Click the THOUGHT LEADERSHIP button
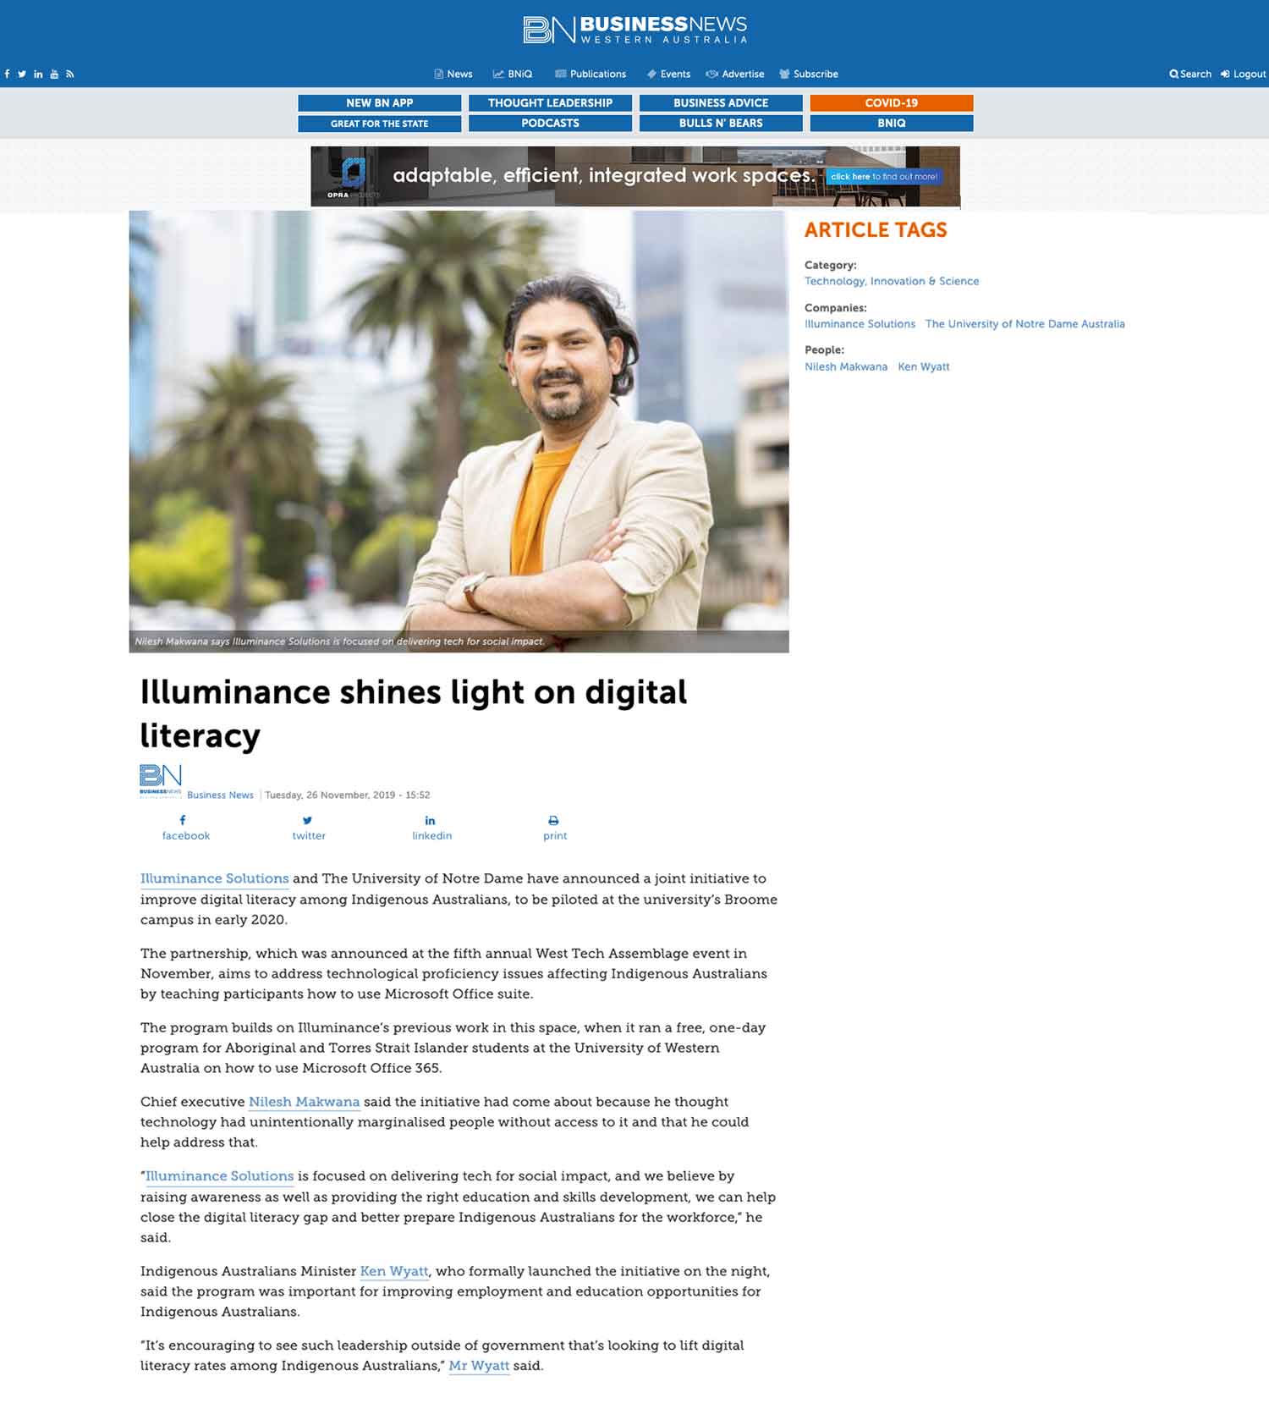This screenshot has width=1269, height=1409. tap(550, 102)
